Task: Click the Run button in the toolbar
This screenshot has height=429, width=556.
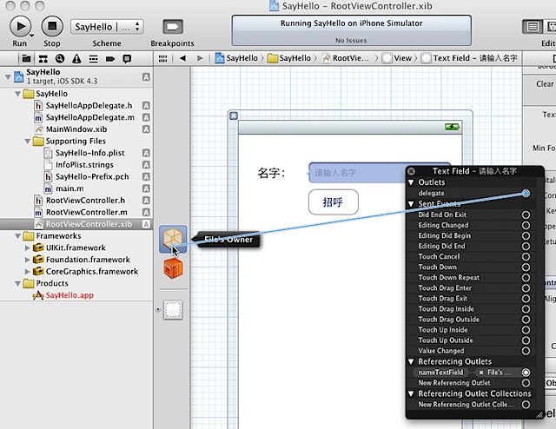Action: (20, 27)
